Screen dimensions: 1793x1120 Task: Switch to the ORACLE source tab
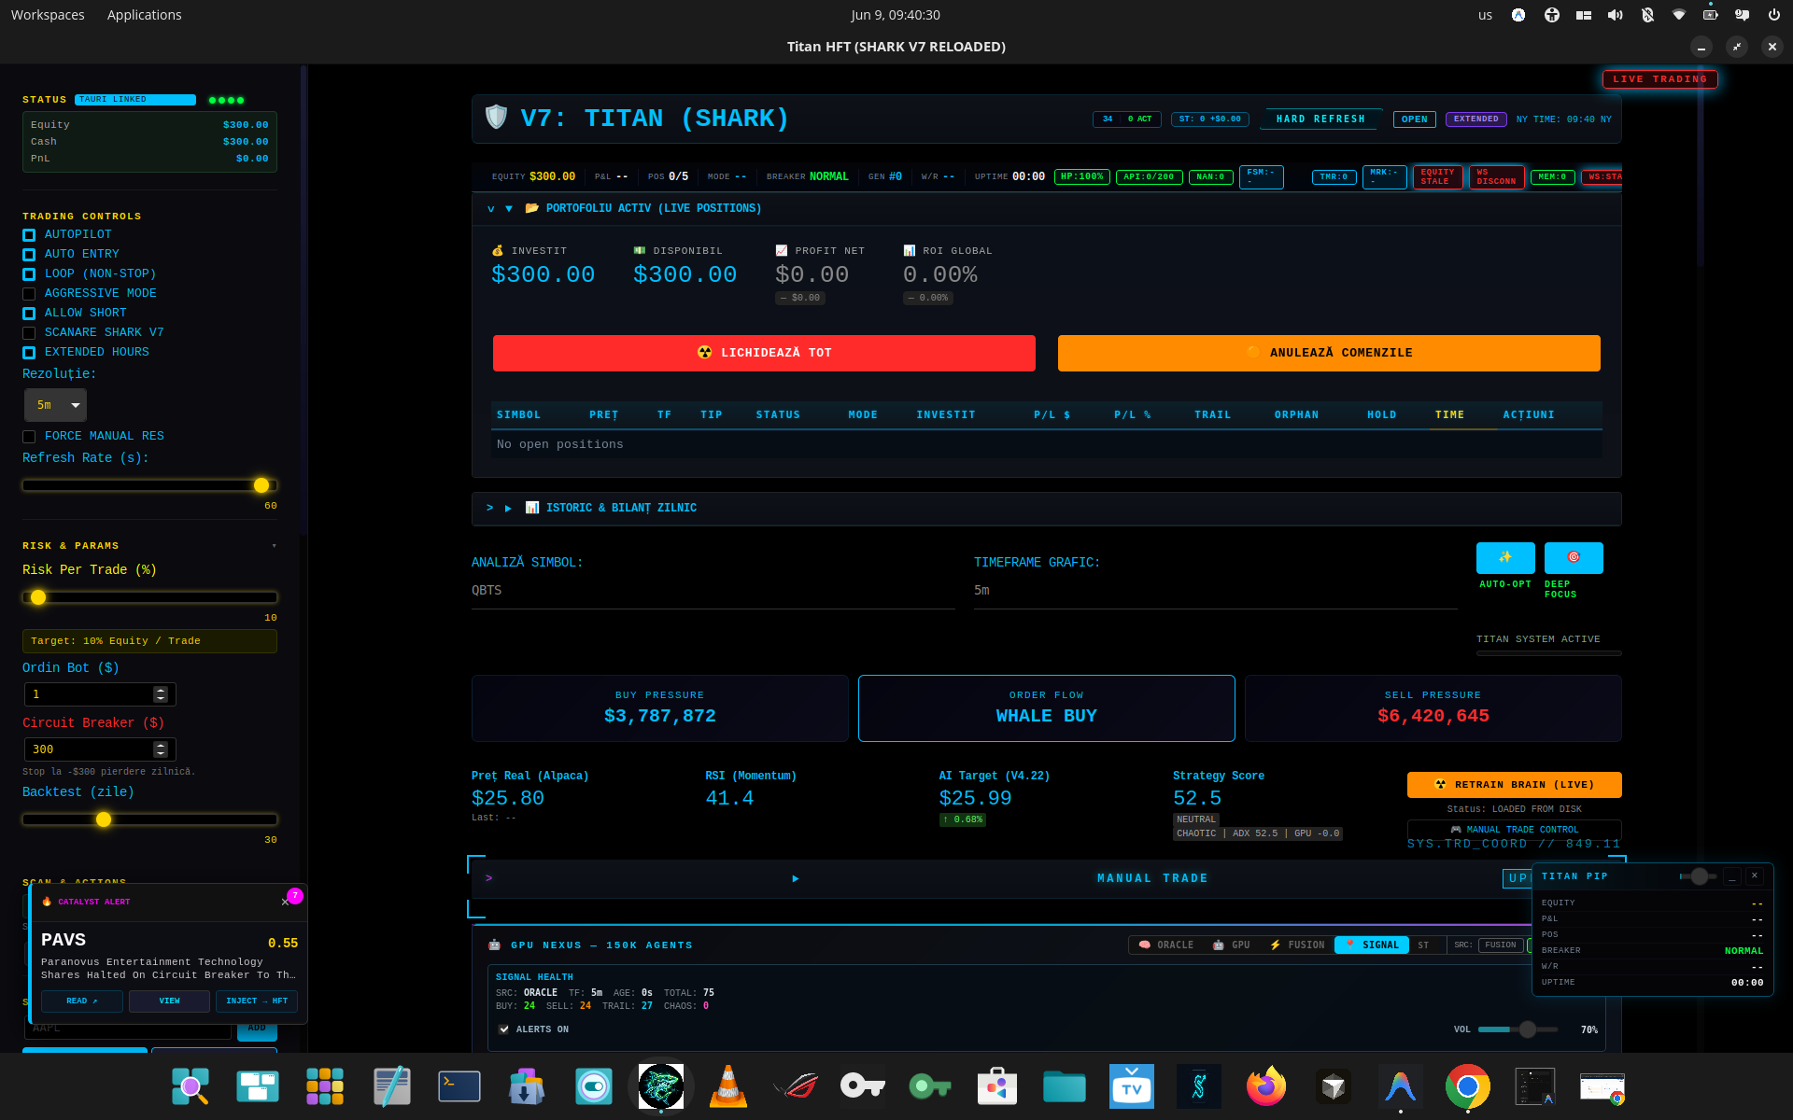(1165, 945)
